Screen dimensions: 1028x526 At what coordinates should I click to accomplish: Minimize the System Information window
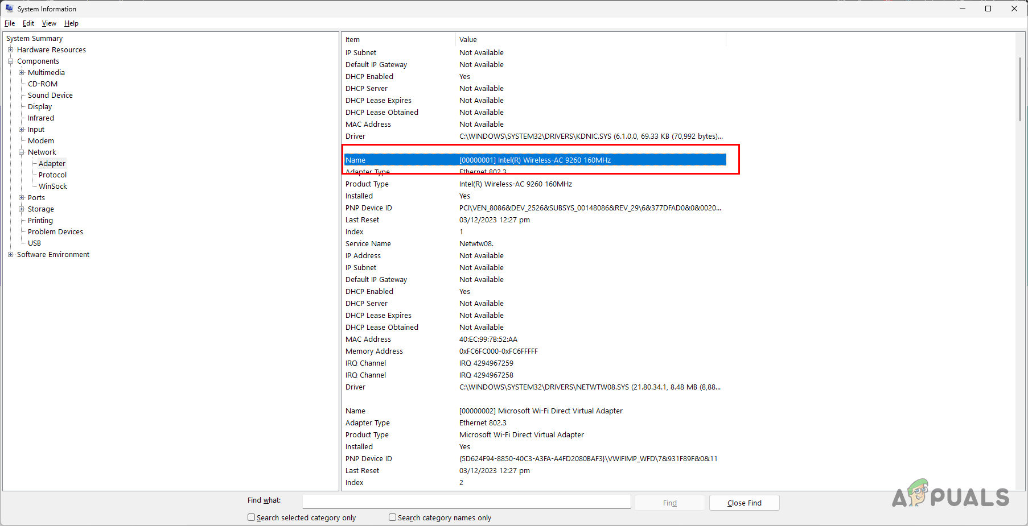963,9
